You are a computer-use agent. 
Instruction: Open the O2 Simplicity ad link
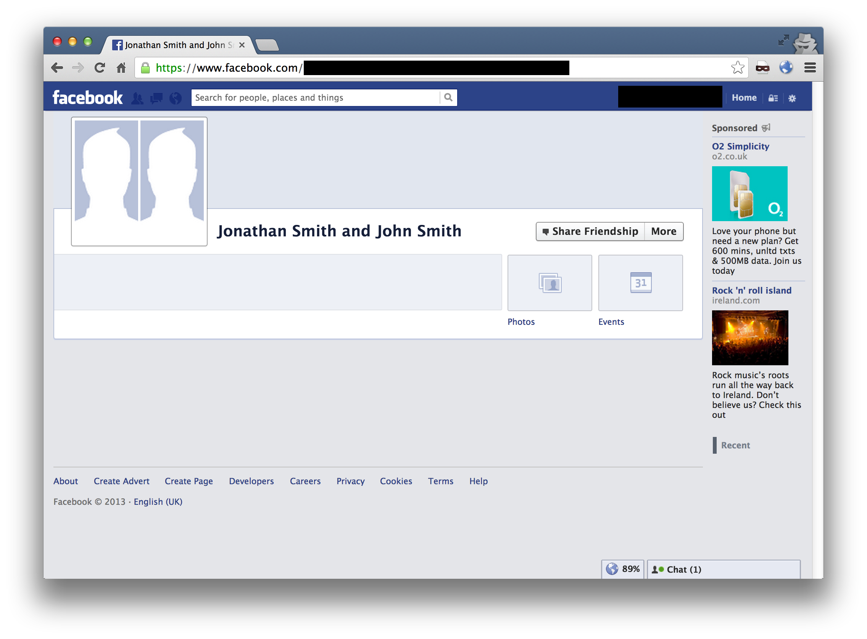point(740,146)
